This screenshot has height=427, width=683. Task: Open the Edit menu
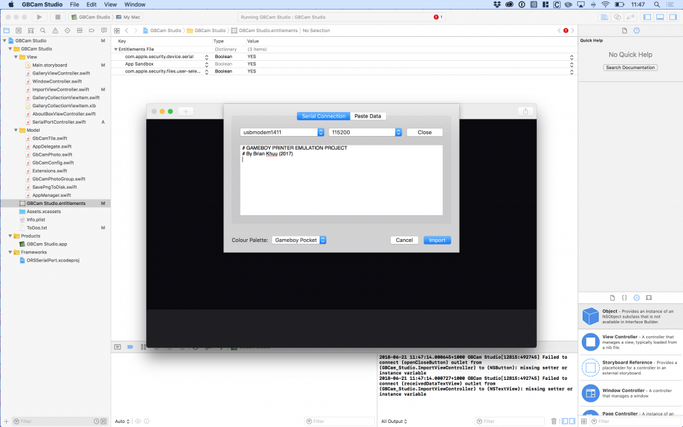92,4
